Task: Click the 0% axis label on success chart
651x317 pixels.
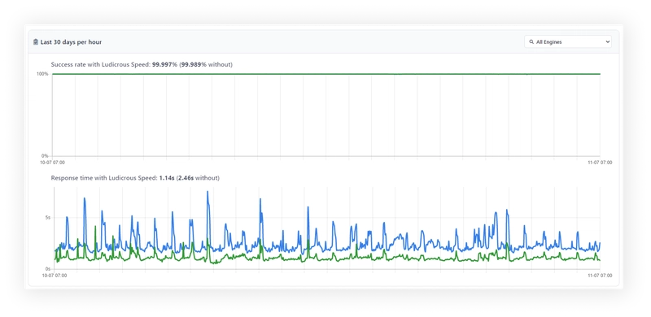Action: coord(45,156)
